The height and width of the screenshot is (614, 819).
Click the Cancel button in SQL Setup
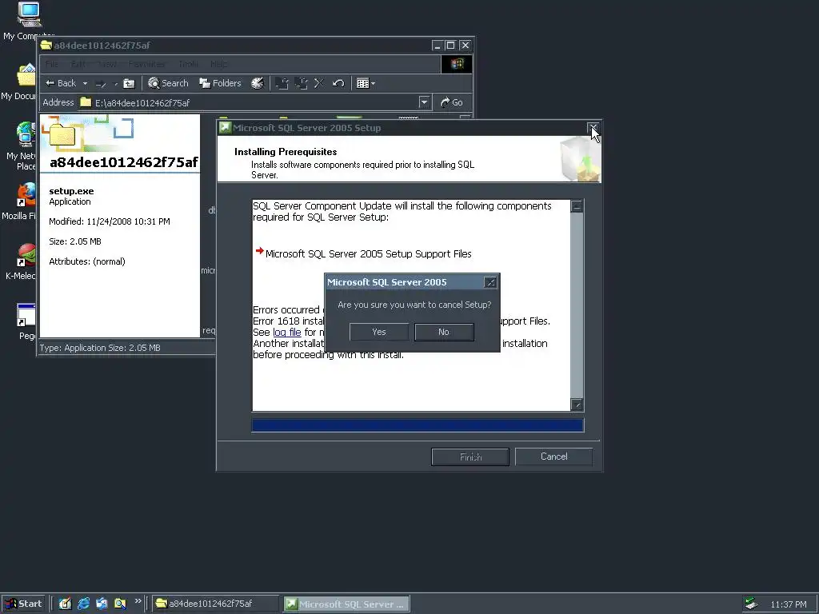point(553,457)
